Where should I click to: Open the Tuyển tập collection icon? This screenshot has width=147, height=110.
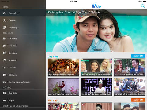click(x=4, y=28)
